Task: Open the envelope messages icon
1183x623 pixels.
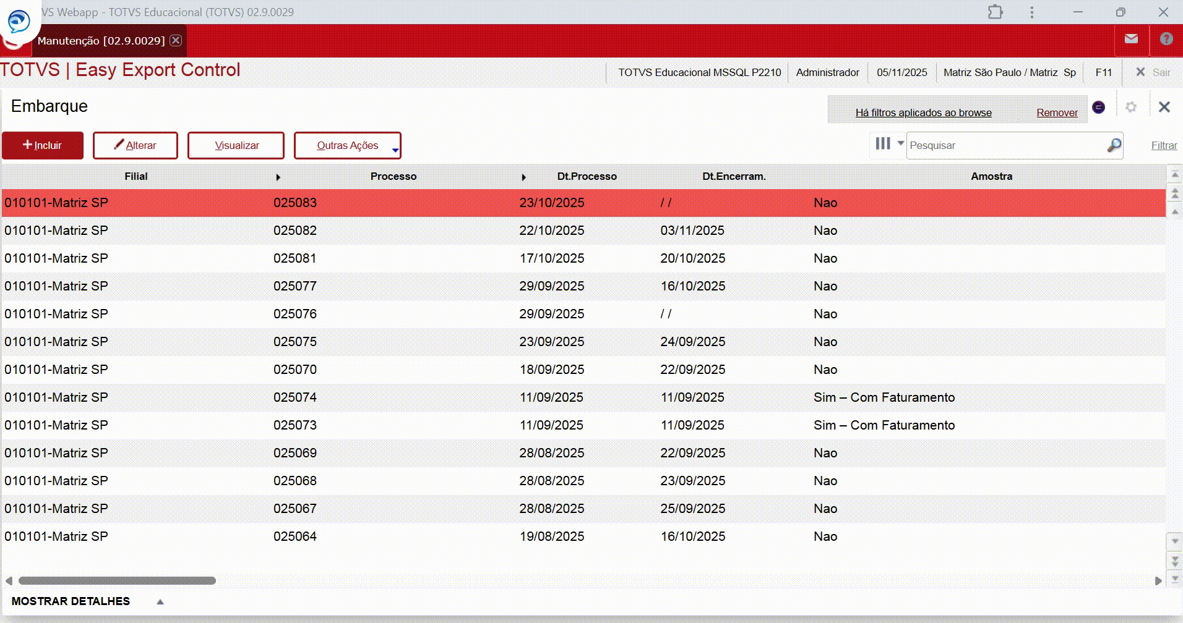Action: click(1131, 40)
